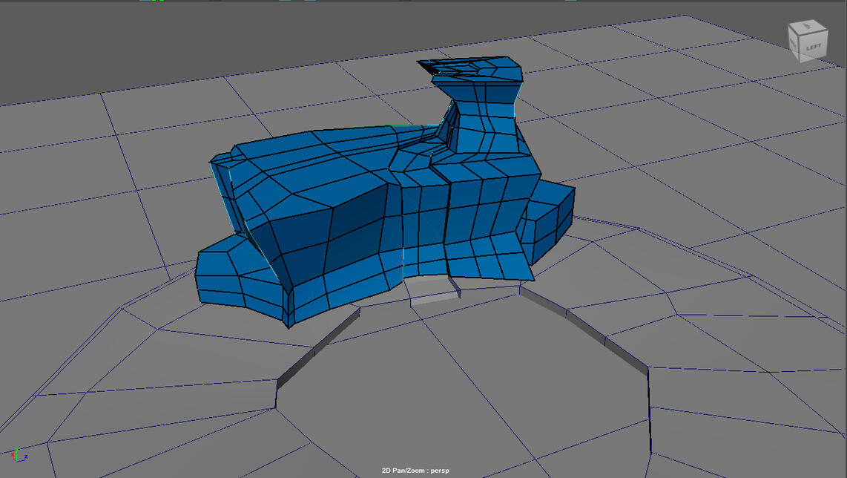Click the XYZ axis indicator in the corner
This screenshot has height=478, width=847.
click(x=18, y=455)
